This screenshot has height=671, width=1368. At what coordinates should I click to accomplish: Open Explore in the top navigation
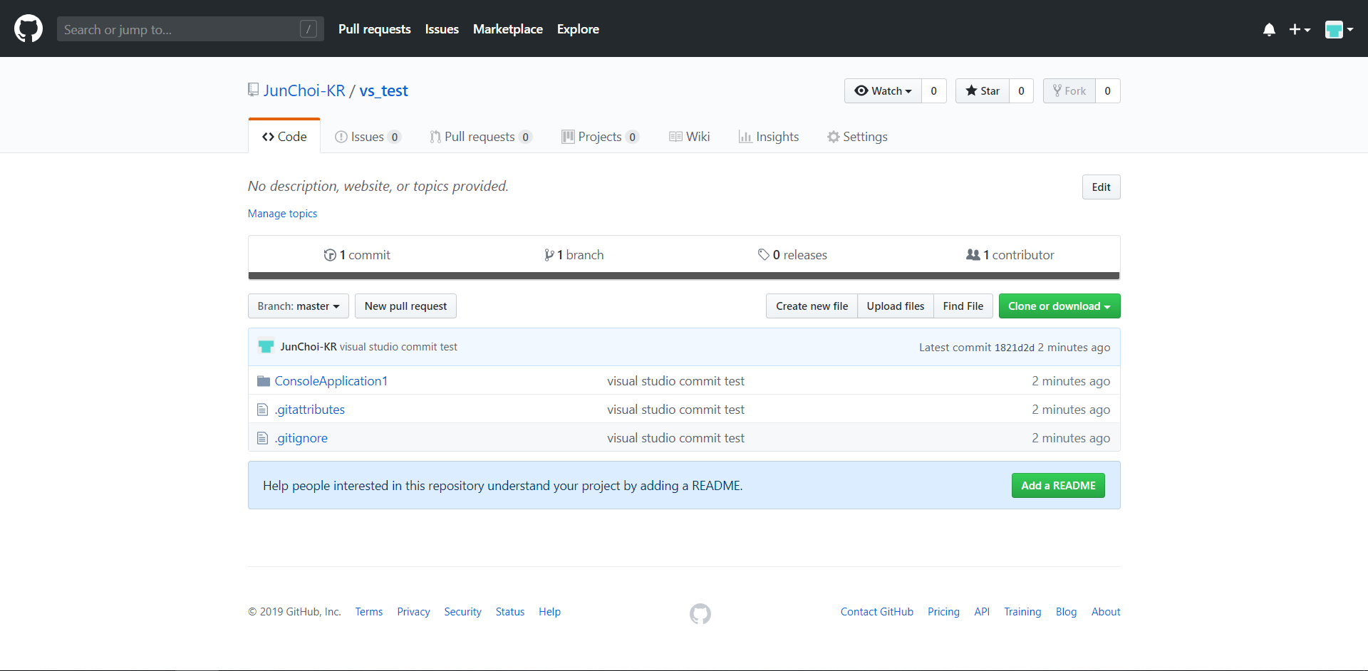(578, 29)
